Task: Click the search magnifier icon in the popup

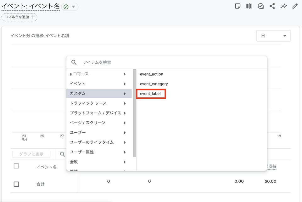Action: click(74, 62)
